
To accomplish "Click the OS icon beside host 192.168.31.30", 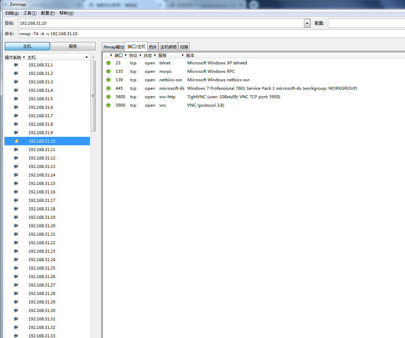I will click(x=16, y=310).
